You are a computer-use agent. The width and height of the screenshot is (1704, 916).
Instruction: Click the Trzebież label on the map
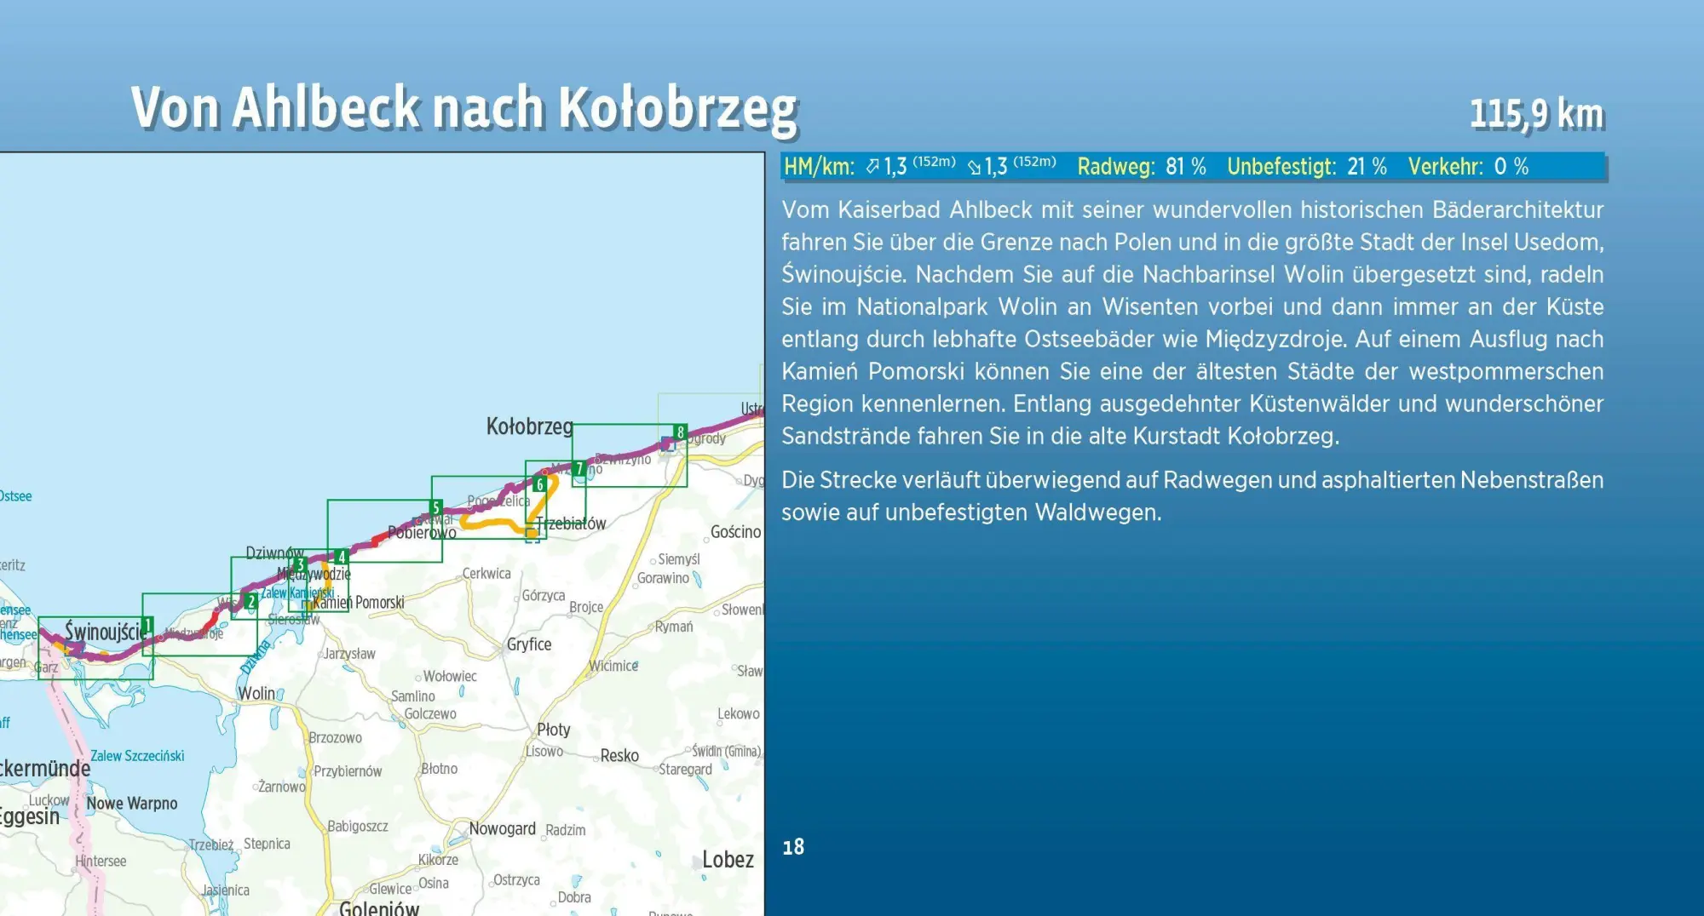point(211,845)
